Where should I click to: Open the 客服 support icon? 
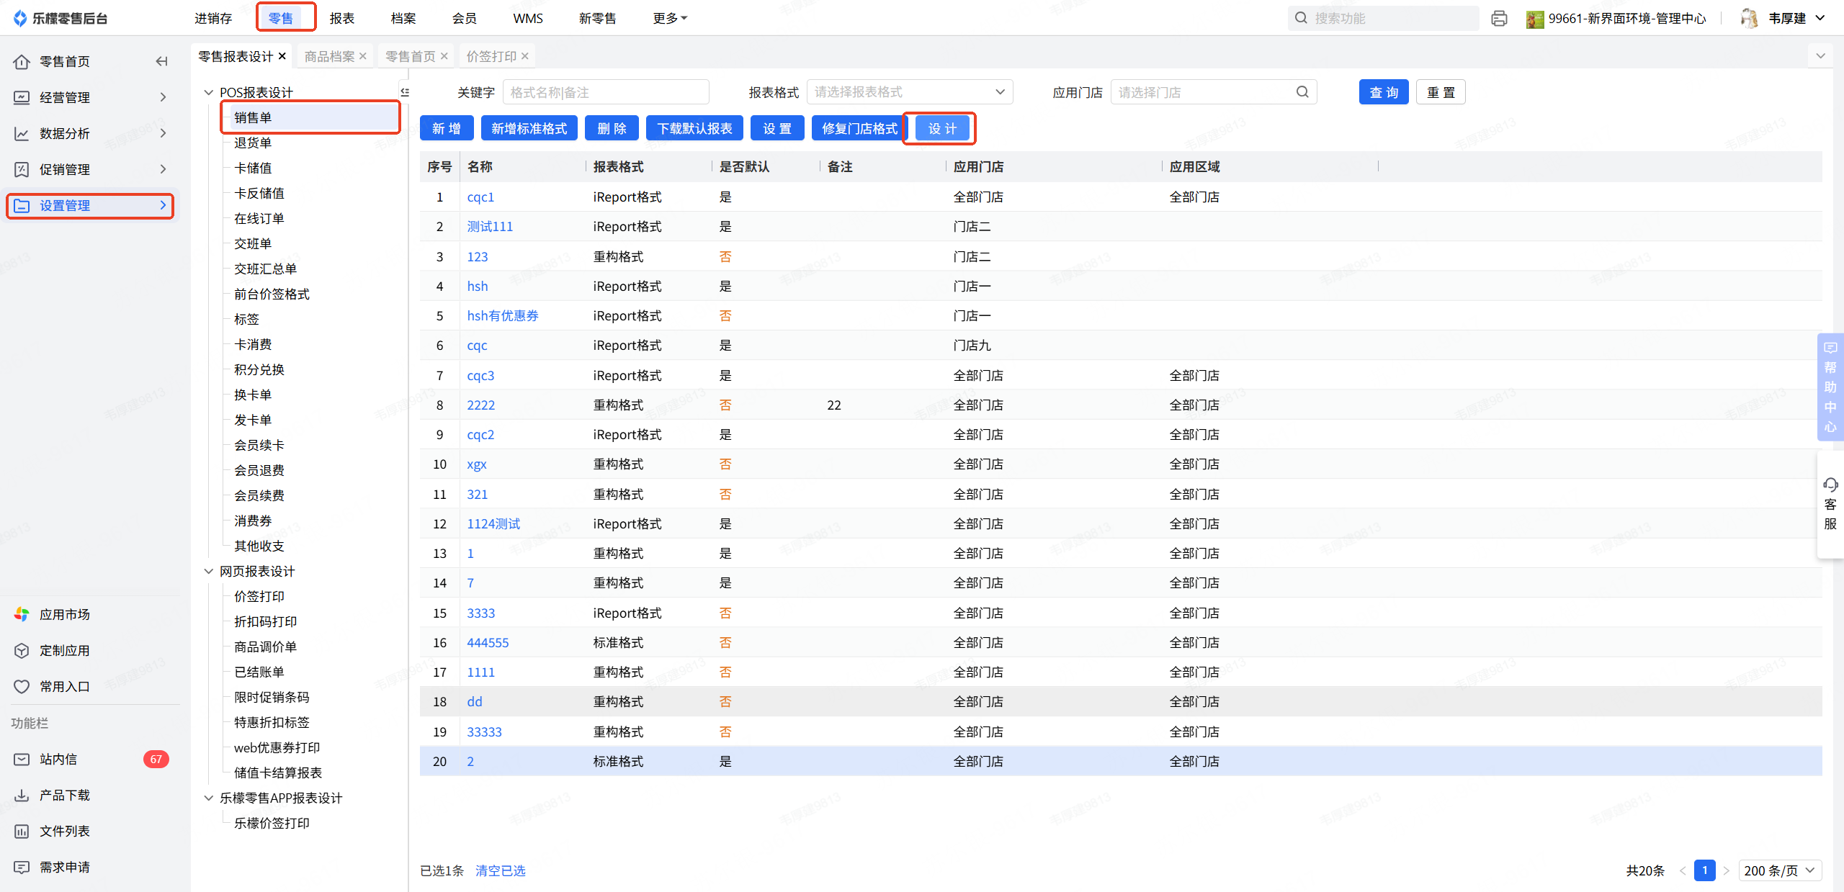[1830, 503]
